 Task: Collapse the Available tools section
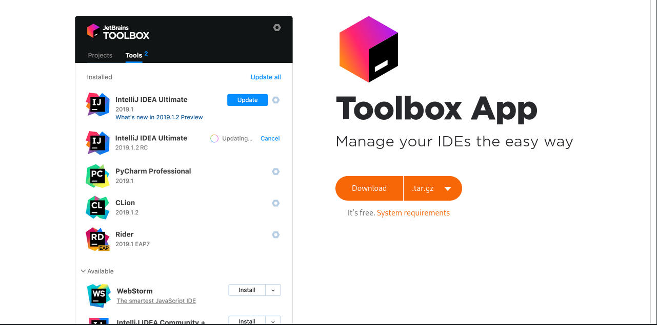pyautogui.click(x=83, y=271)
